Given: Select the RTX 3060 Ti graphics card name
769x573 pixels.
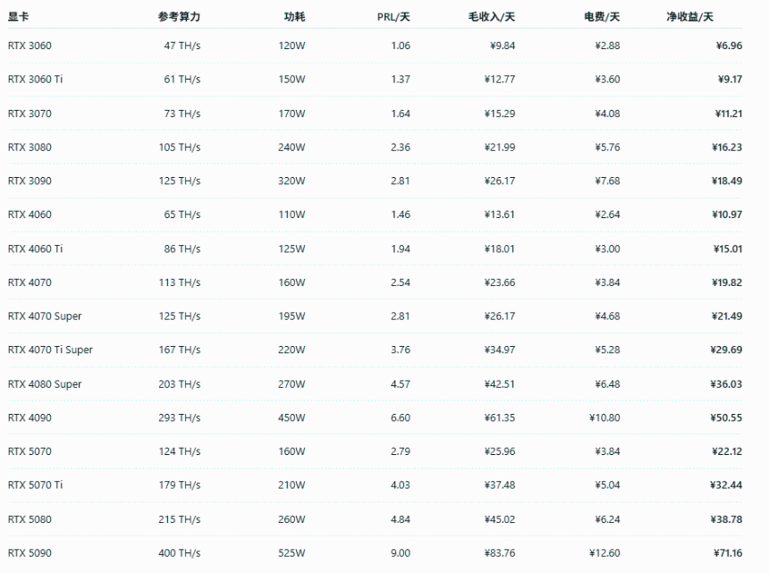Looking at the screenshot, I should [35, 80].
